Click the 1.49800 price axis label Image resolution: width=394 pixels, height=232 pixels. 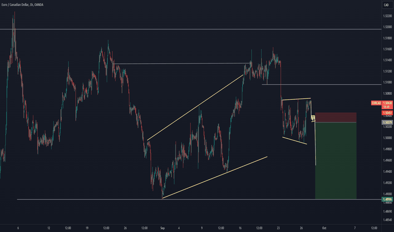pyautogui.click(x=388, y=149)
